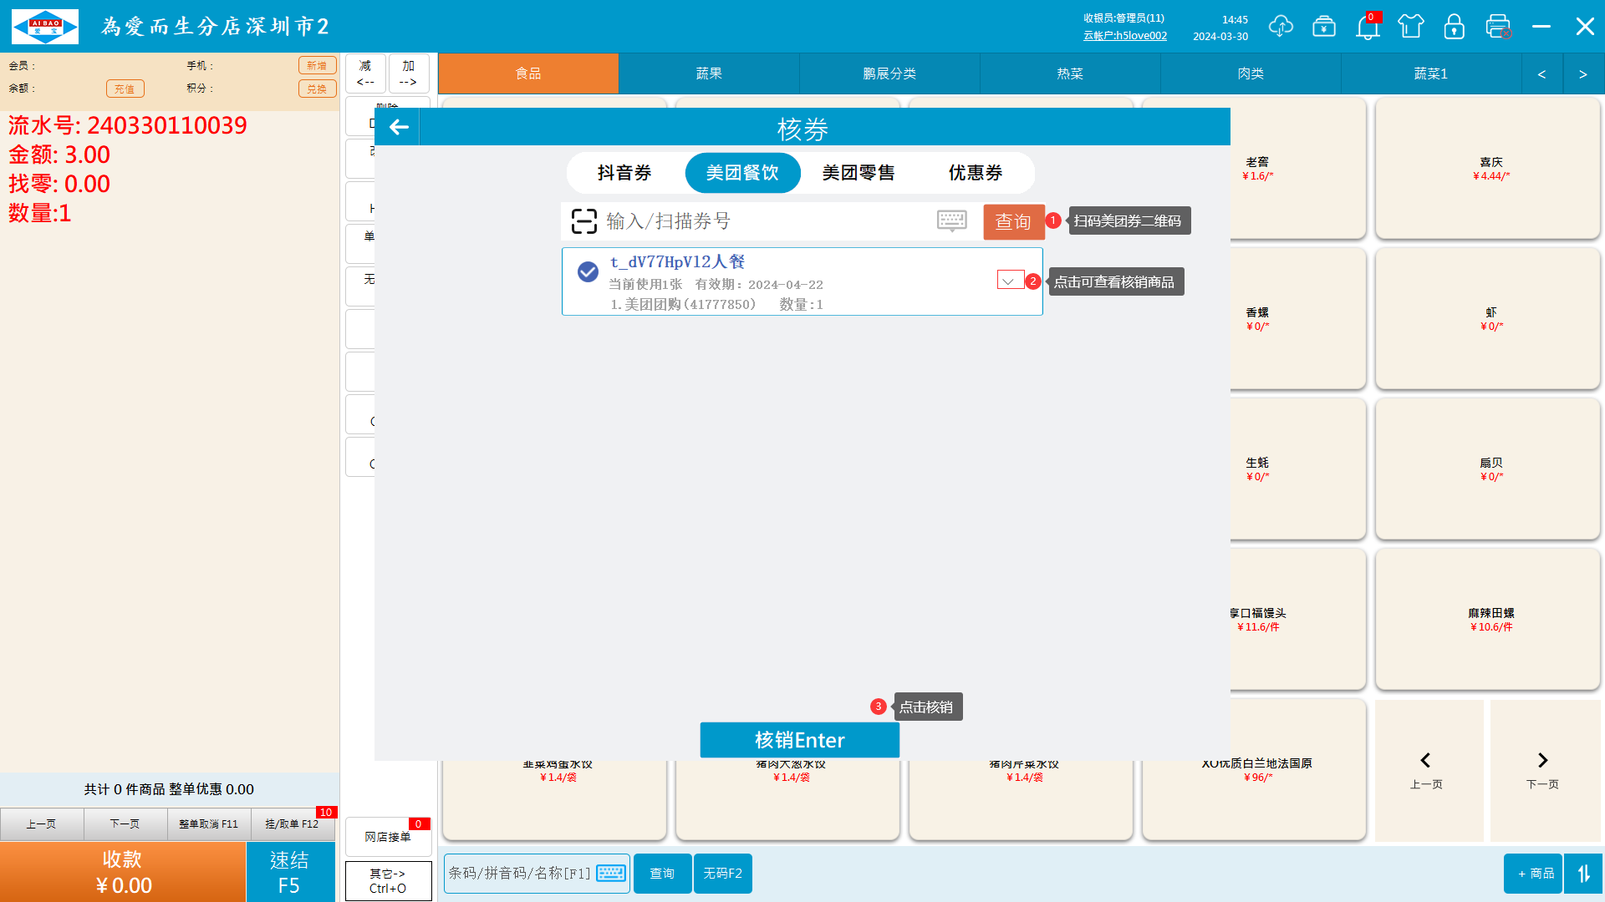
Task: Open on-screen keyboard in voucher field
Action: (x=952, y=220)
